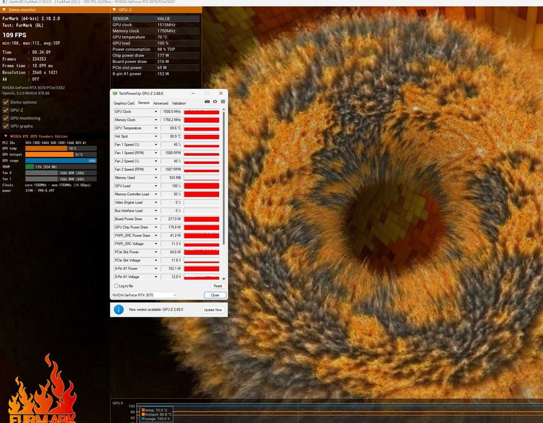Screen dimensions: 543x423
Task: Open the 8-Pin #1 Power dropdown
Action: pyautogui.click(x=156, y=269)
